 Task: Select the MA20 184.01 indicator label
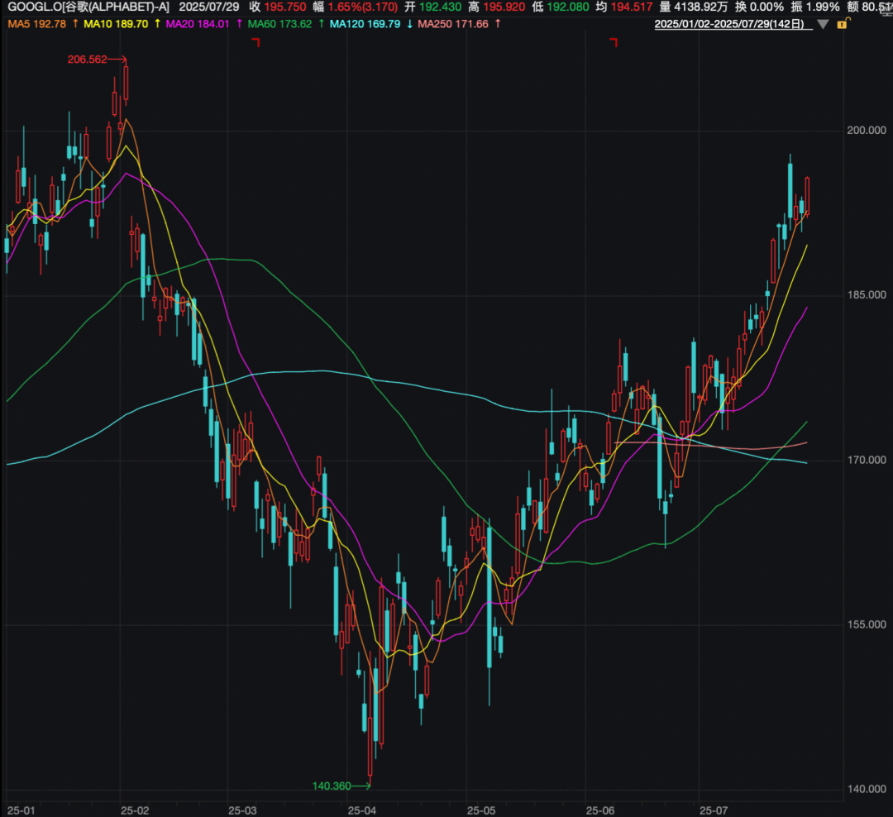[197, 24]
